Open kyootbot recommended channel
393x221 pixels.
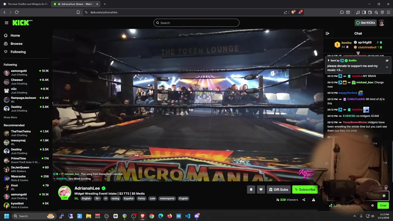tap(26, 205)
